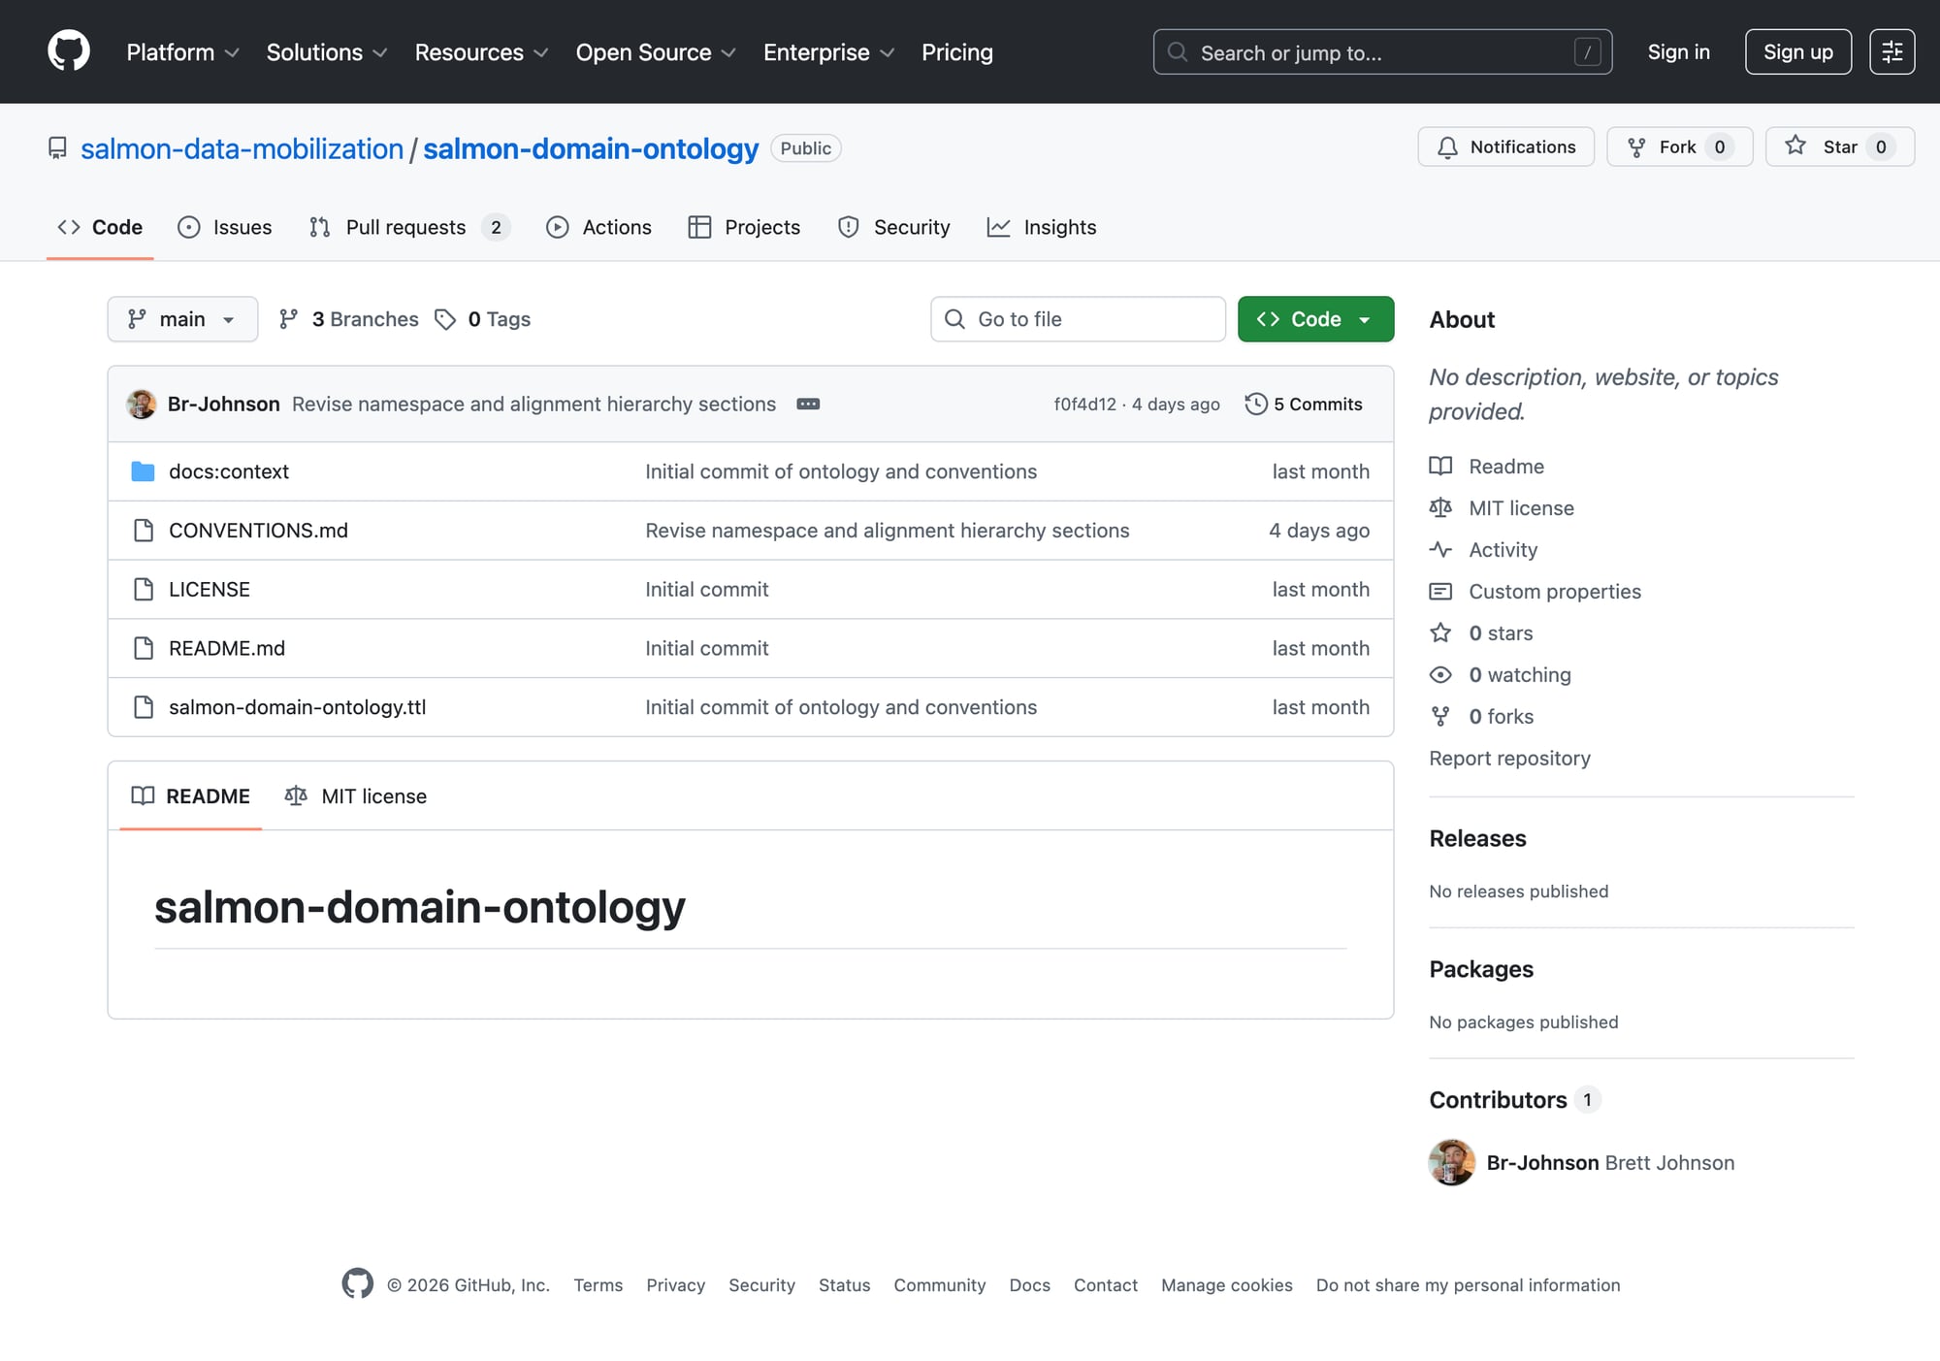Viewport: 1940px width, 1361px height.
Task: Click inside the Go to file field
Action: coord(1077,318)
